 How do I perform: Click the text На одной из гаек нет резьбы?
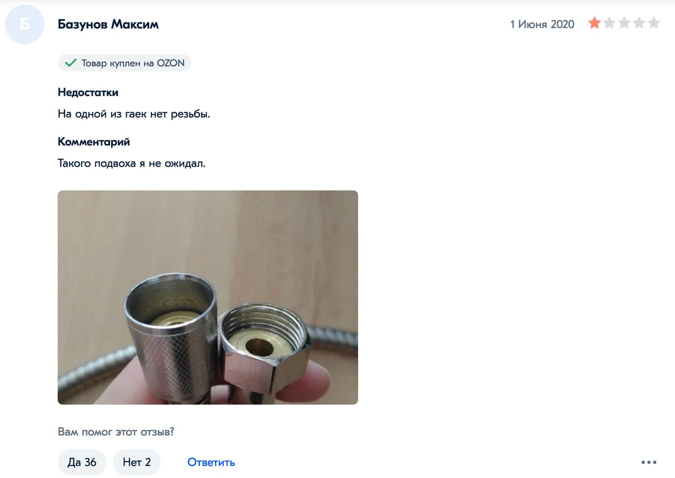click(134, 114)
